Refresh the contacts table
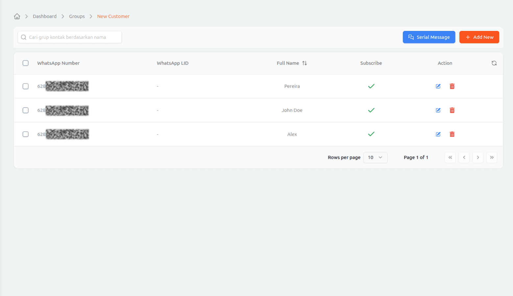The image size is (513, 296). click(x=494, y=63)
